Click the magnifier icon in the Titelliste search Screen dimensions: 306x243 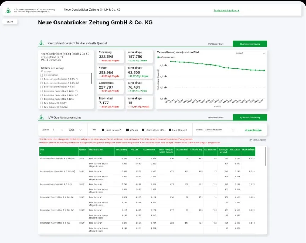pyautogui.click(x=42, y=72)
